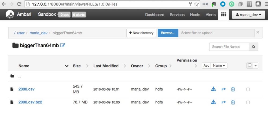The width and height of the screenshot is (268, 119).
Task: Click the New directory button
Action: point(141,33)
